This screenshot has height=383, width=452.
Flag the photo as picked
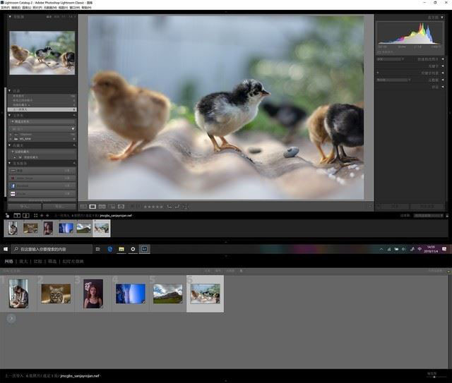tap(132, 207)
